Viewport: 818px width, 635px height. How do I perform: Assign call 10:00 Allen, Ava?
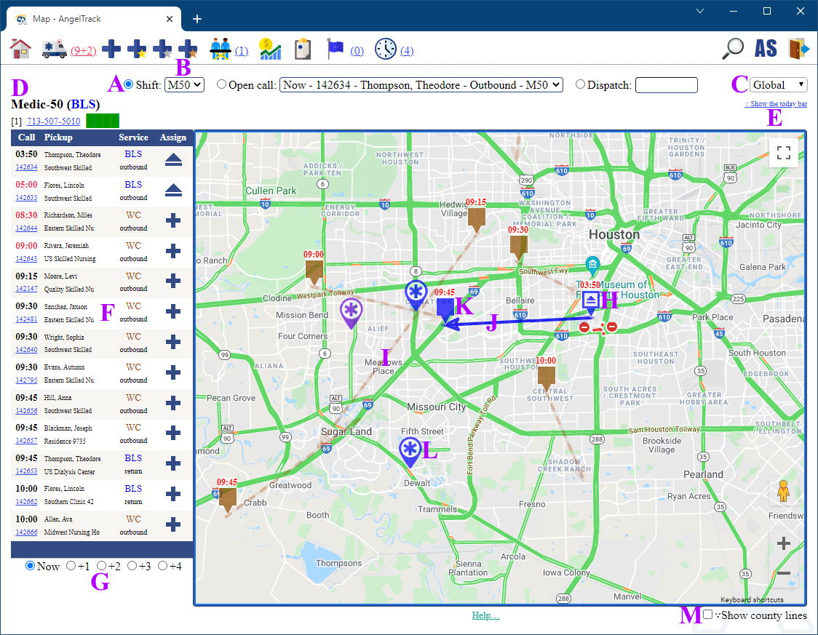click(x=173, y=524)
